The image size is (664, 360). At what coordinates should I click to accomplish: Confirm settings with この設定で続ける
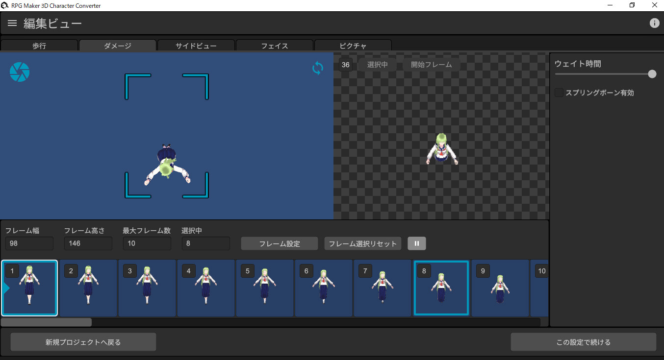(x=584, y=341)
